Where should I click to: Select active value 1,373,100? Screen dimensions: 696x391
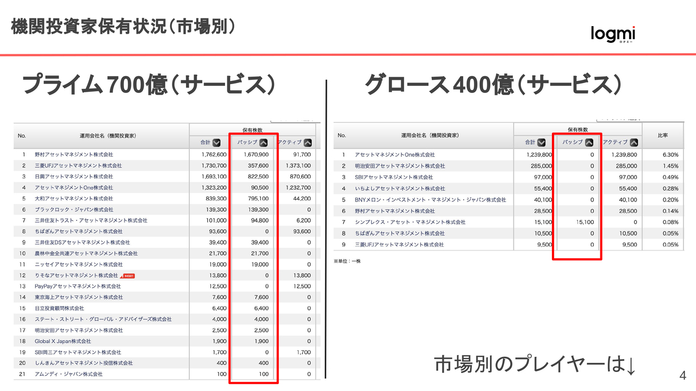pos(298,166)
